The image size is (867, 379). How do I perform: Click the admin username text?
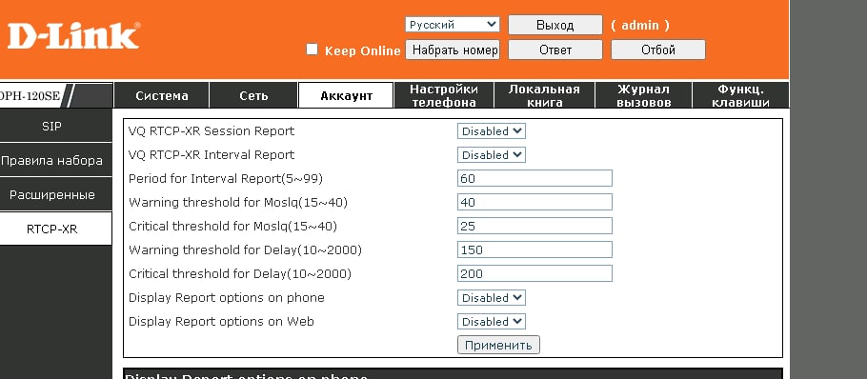(640, 25)
